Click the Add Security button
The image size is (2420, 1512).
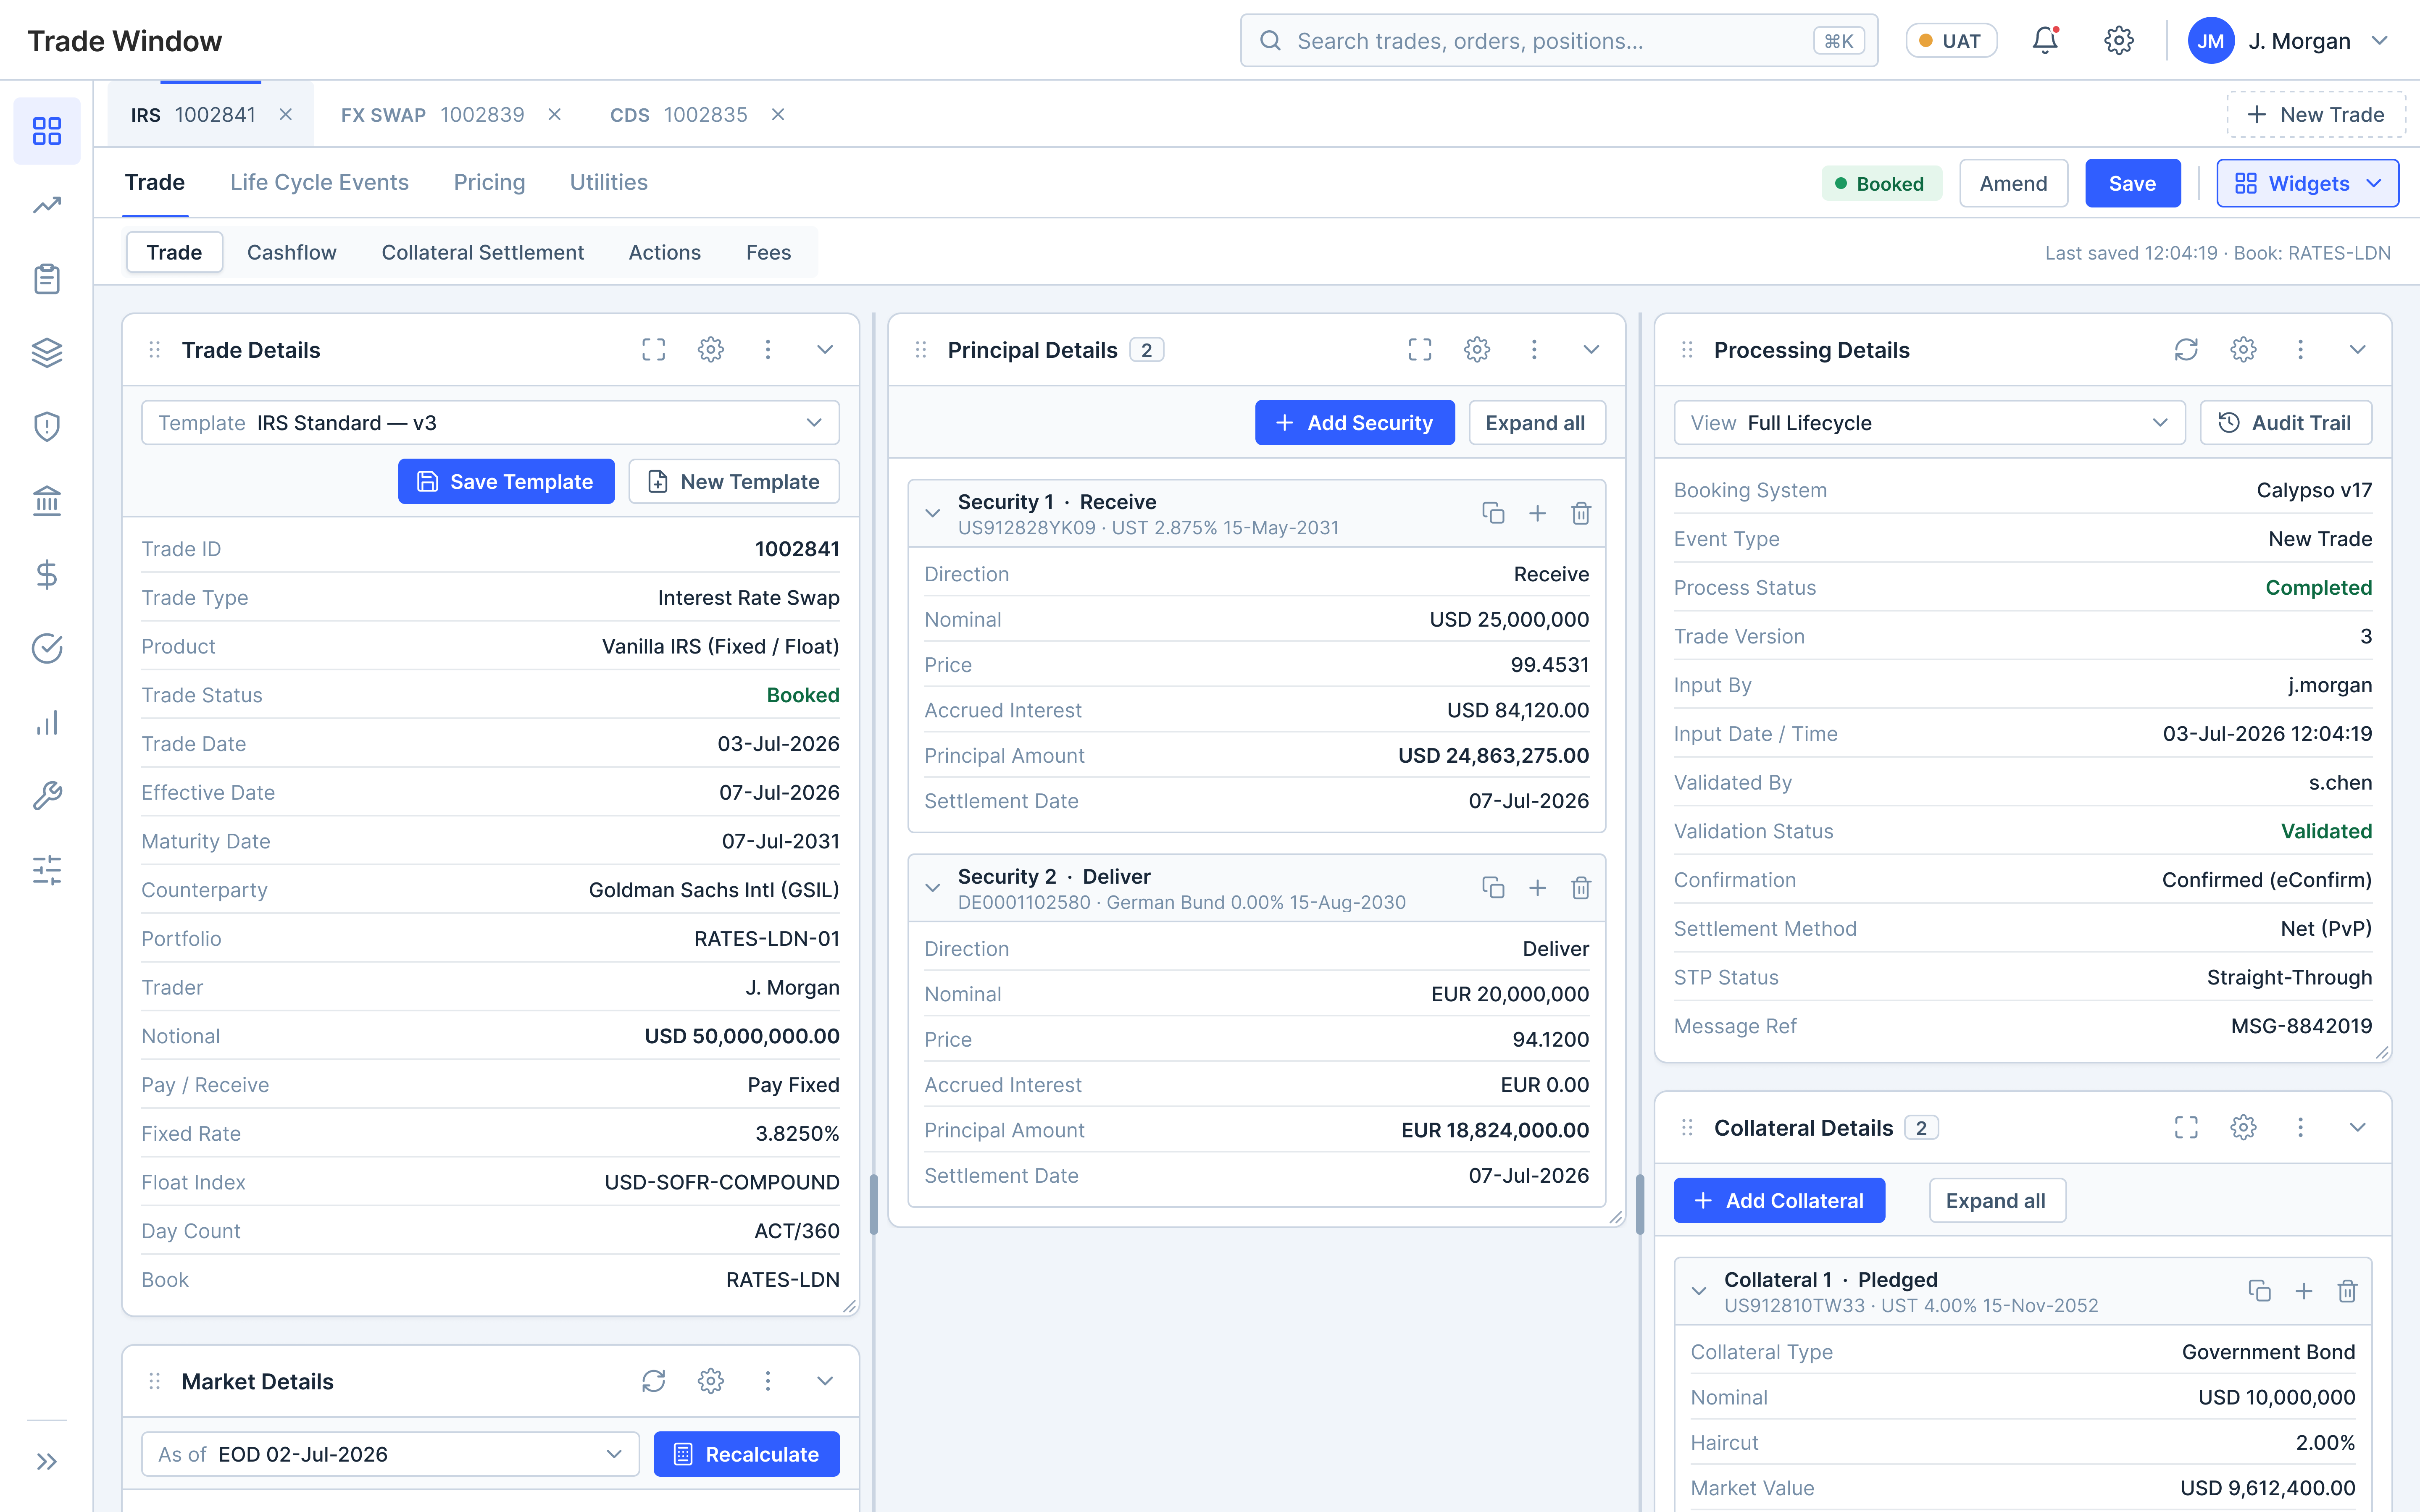coord(1354,423)
